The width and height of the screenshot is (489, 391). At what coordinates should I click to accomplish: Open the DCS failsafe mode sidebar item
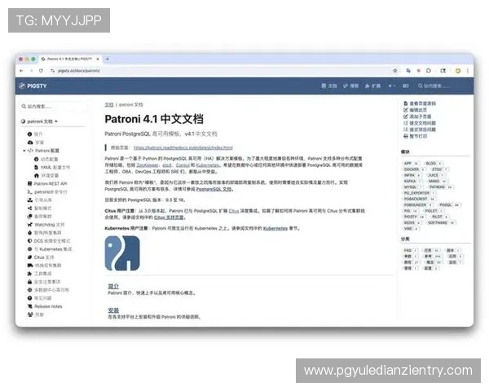click(49, 241)
